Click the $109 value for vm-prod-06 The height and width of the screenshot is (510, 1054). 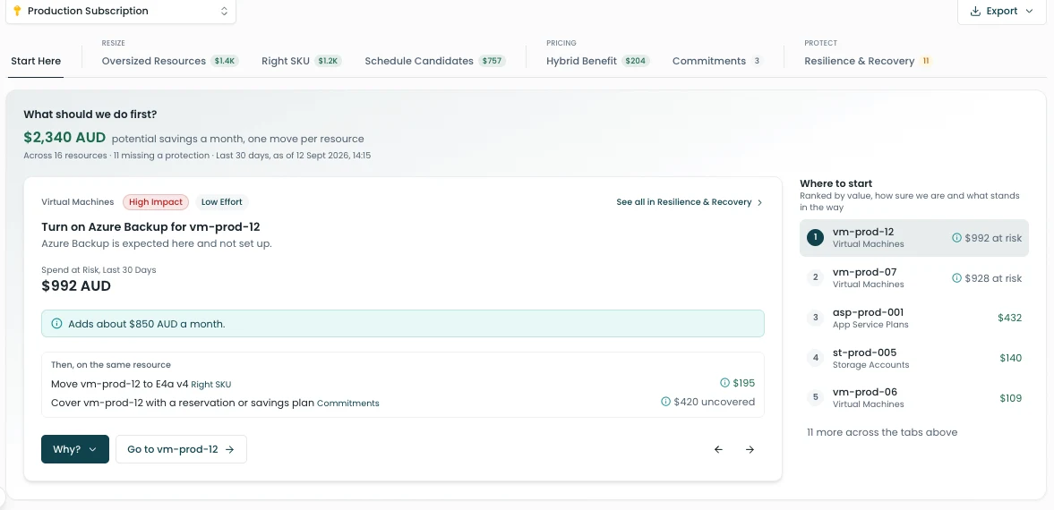click(1010, 398)
